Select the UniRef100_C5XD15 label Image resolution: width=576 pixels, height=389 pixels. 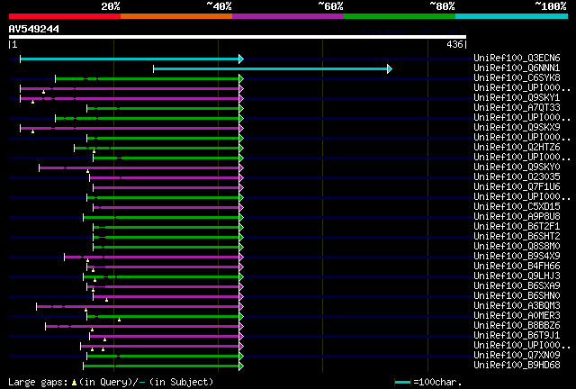pos(517,206)
